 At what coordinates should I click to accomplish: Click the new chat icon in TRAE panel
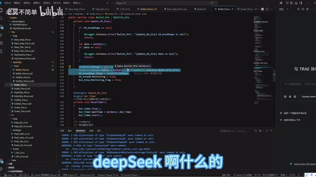point(298,9)
